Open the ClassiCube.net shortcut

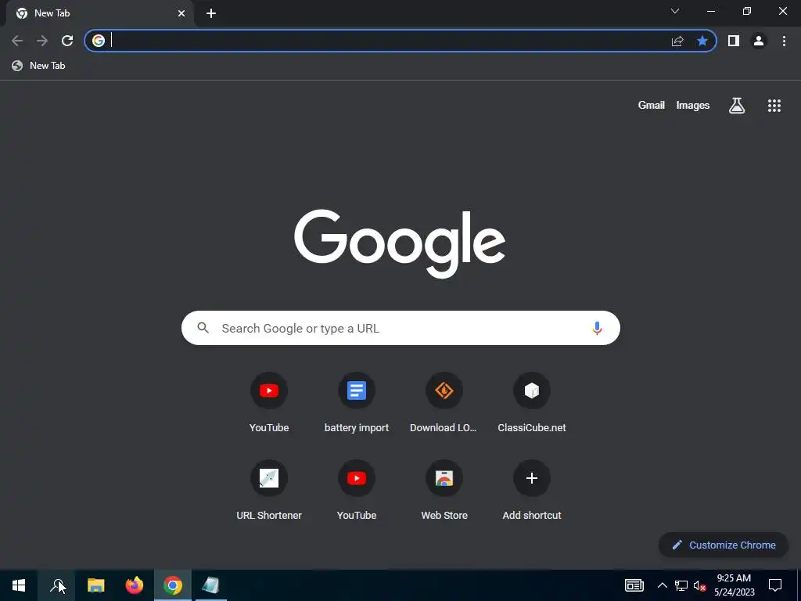click(x=532, y=402)
